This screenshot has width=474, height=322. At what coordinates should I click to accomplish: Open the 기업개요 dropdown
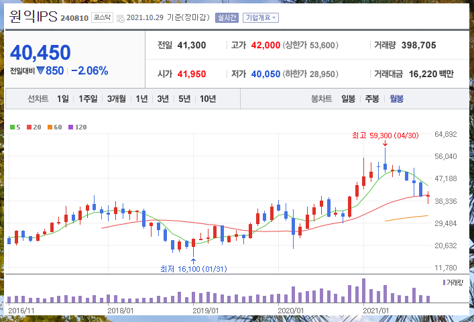[261, 18]
